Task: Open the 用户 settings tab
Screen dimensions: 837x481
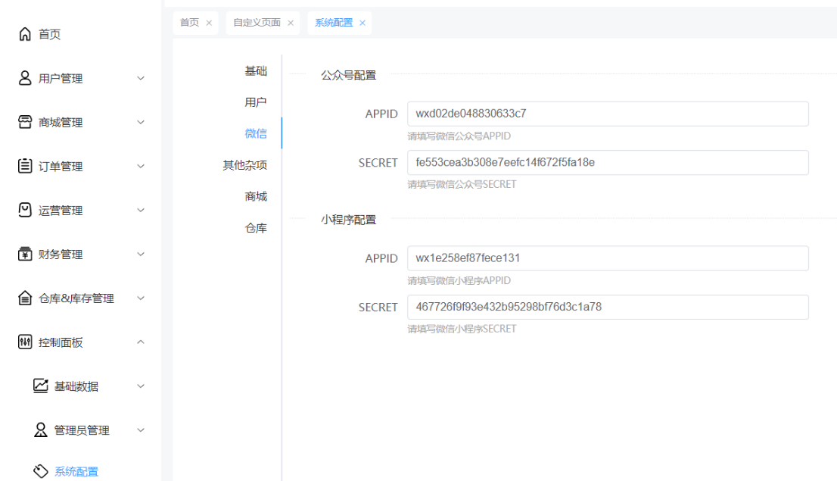Action: 256,102
